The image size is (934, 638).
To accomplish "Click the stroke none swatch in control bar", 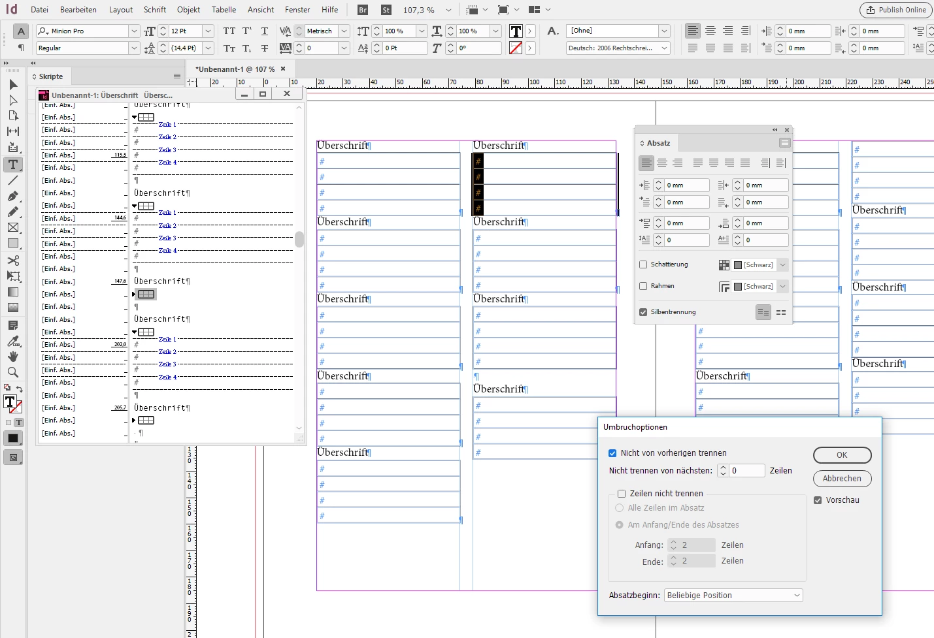I will (x=516, y=48).
